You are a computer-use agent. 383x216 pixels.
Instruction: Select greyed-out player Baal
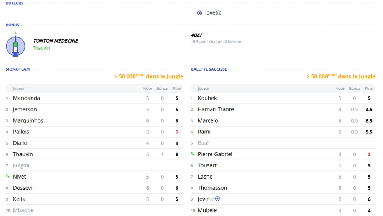[203, 143]
